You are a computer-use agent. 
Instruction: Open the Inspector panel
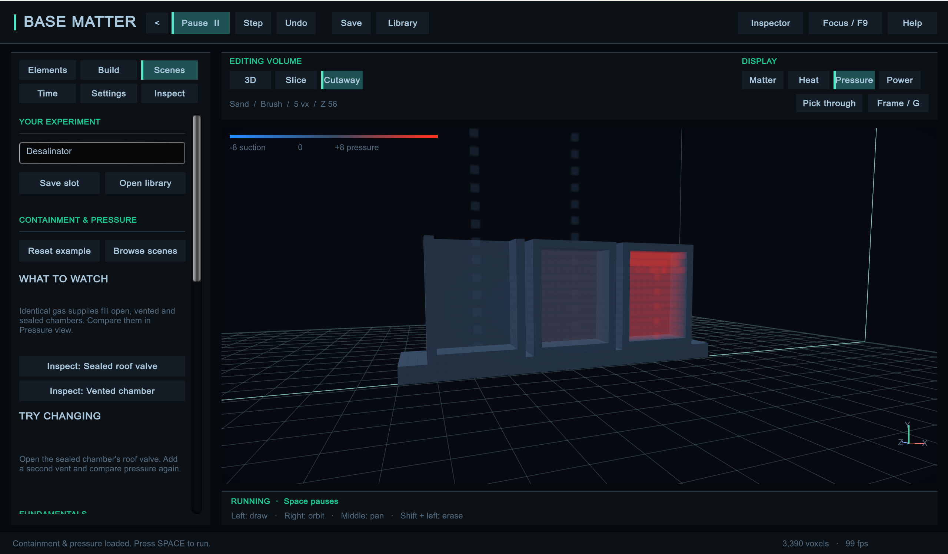(770, 23)
